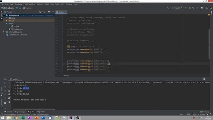Rerun program with green arrow in Run panel

(x=5, y=83)
